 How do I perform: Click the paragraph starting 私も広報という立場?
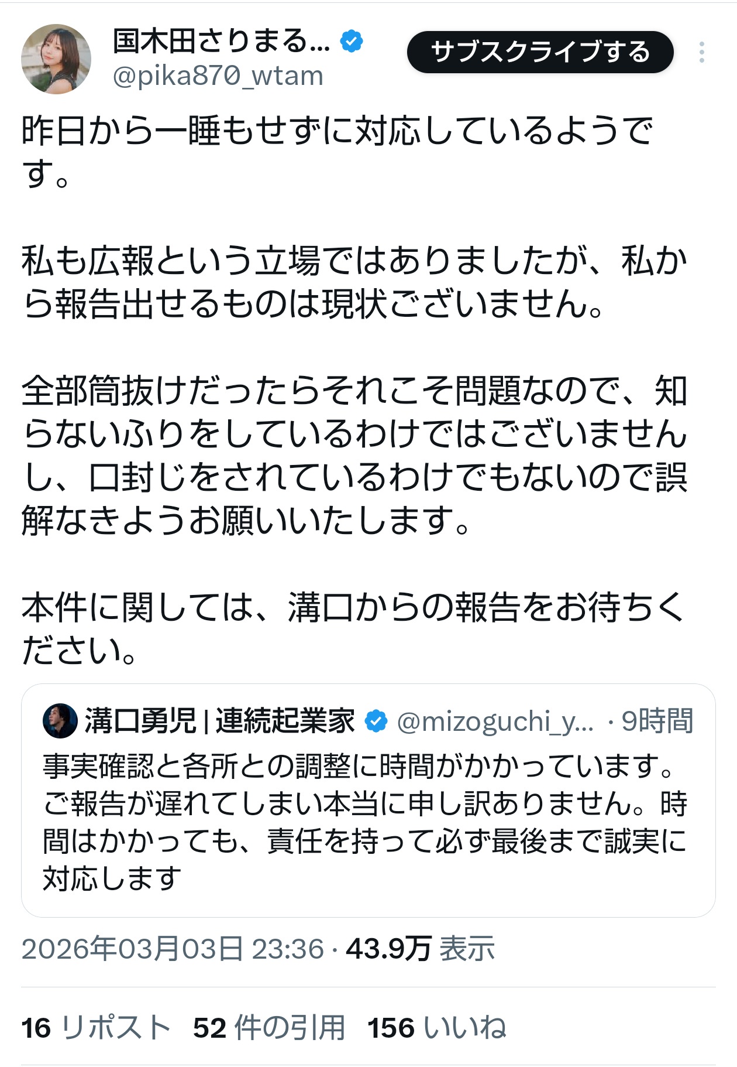tap(354, 282)
